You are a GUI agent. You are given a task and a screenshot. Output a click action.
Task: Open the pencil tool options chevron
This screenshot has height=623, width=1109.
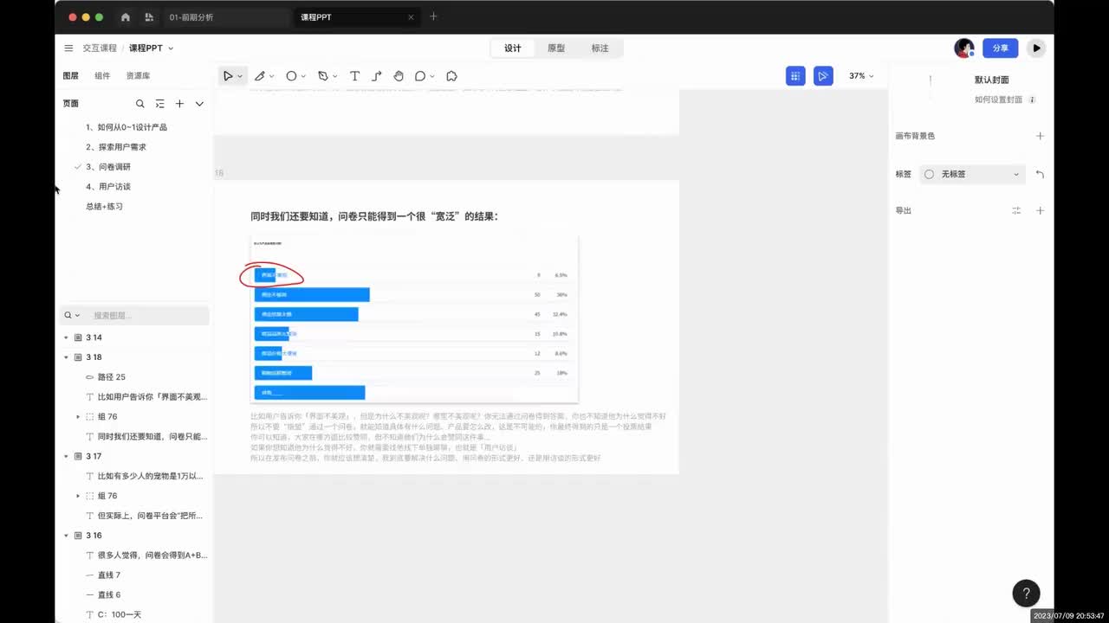(x=272, y=76)
